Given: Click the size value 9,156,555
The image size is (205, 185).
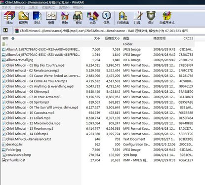Looking at the screenshot, I should pos(93,97).
